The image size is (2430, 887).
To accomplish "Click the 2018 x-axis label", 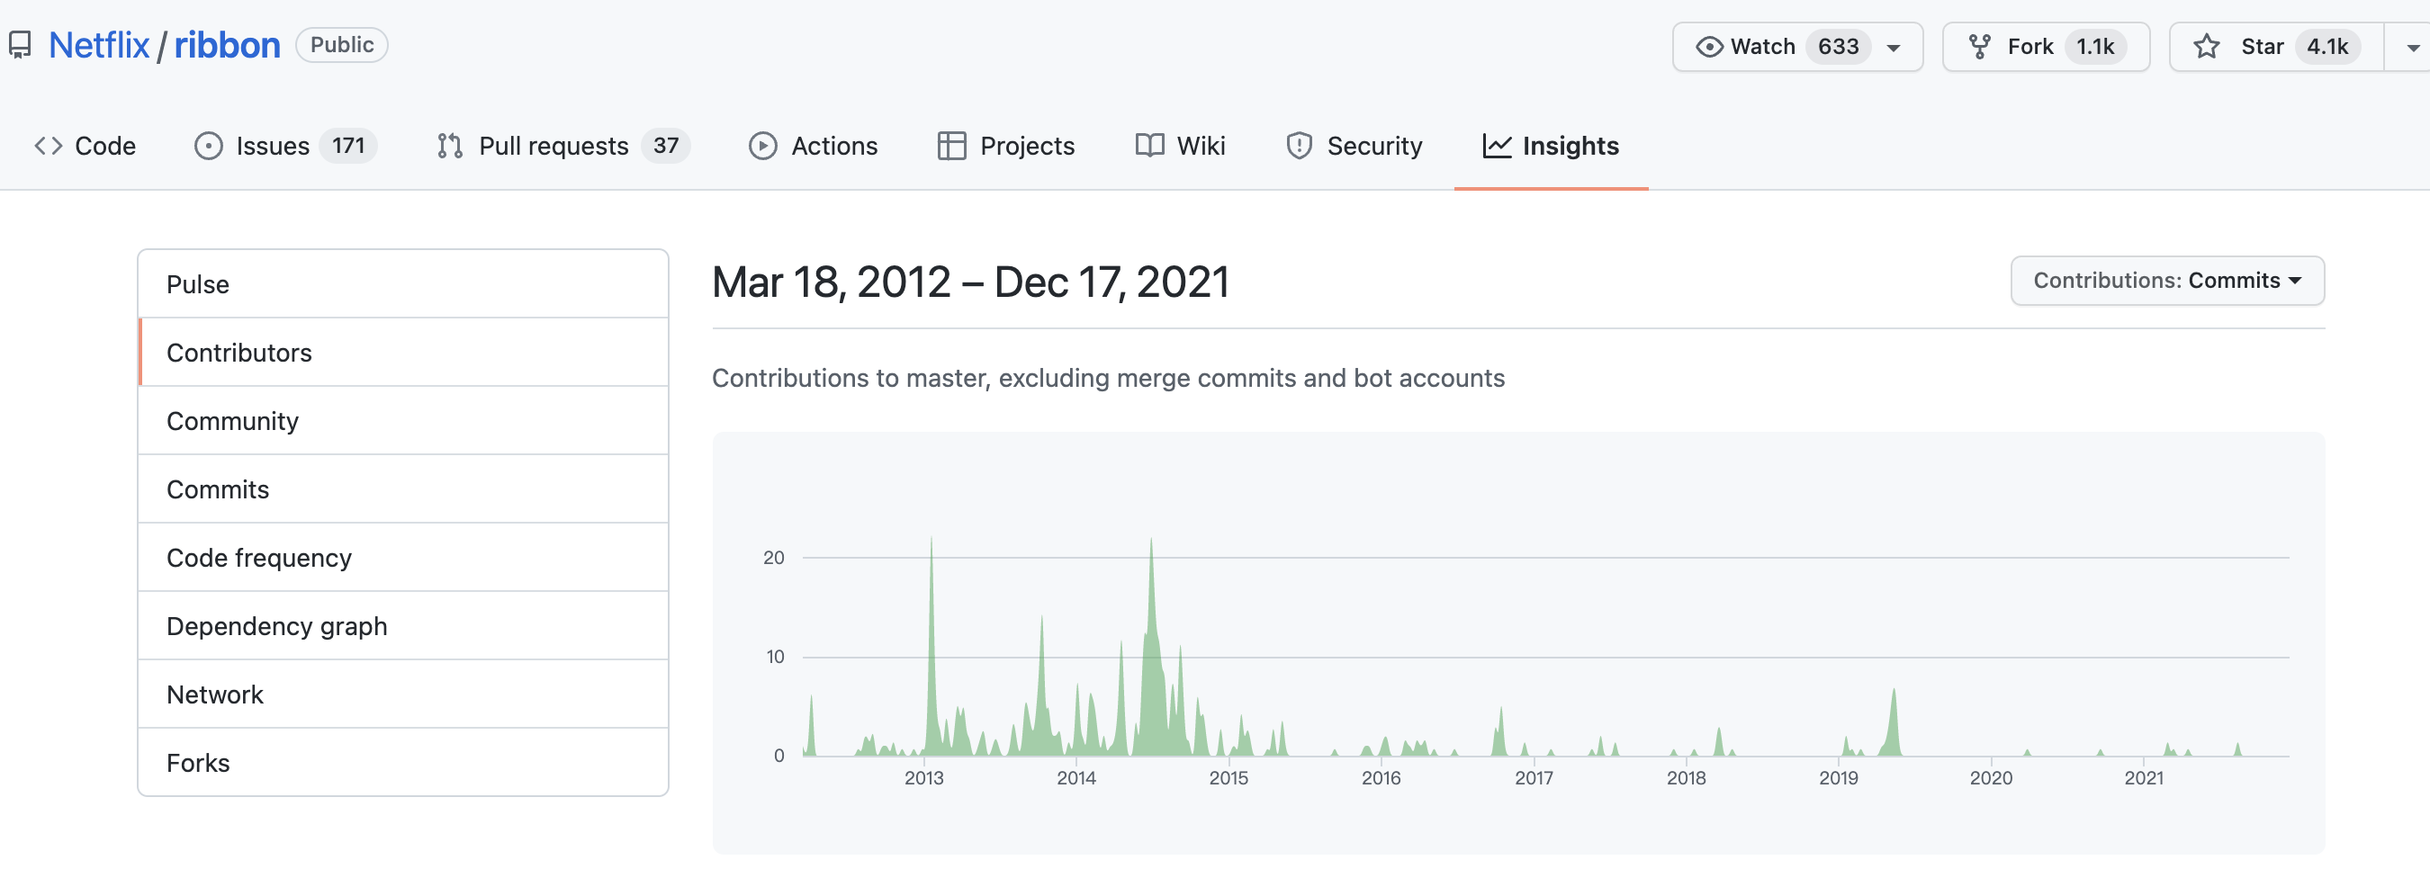I will [x=1686, y=777].
